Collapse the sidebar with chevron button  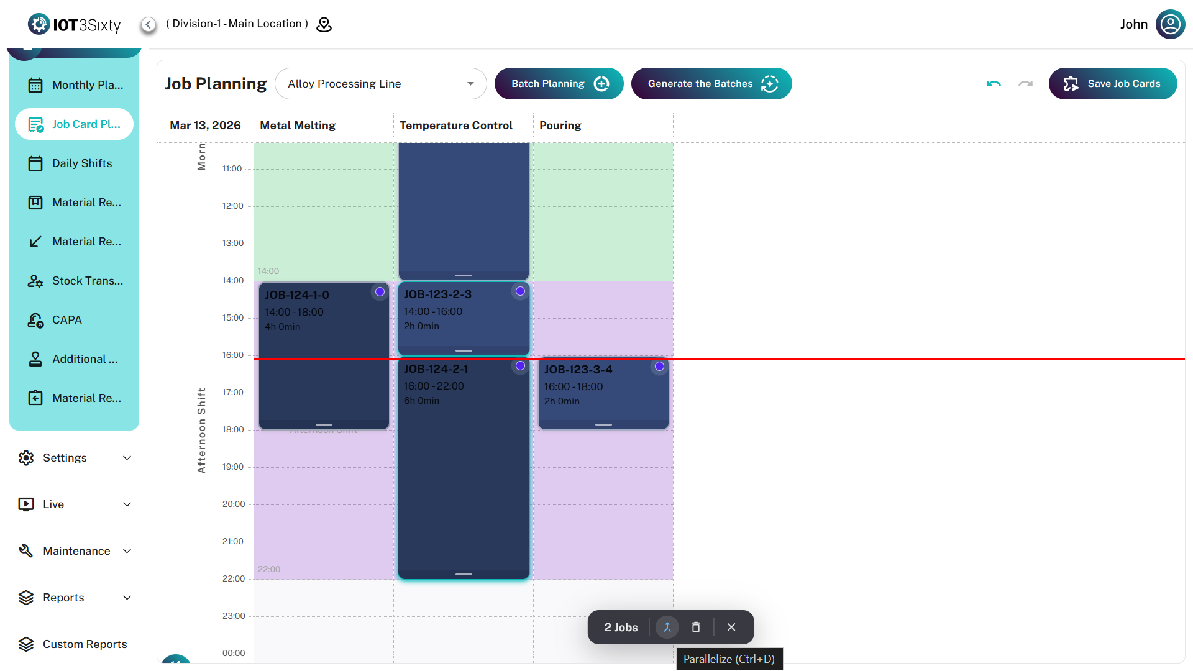tap(148, 24)
